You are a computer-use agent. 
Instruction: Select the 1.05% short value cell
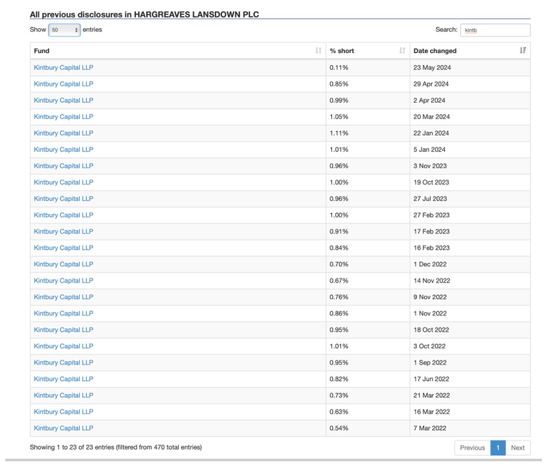pos(368,117)
